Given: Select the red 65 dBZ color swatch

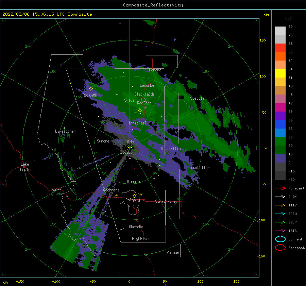Looking at the screenshot, I should click(280, 48).
